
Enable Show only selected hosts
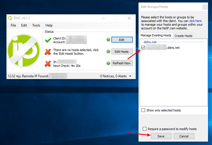click(143, 110)
